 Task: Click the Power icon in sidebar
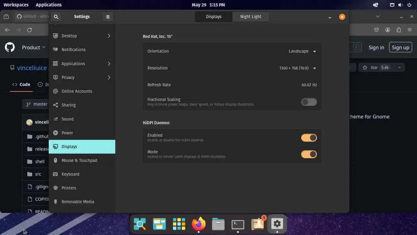55,133
